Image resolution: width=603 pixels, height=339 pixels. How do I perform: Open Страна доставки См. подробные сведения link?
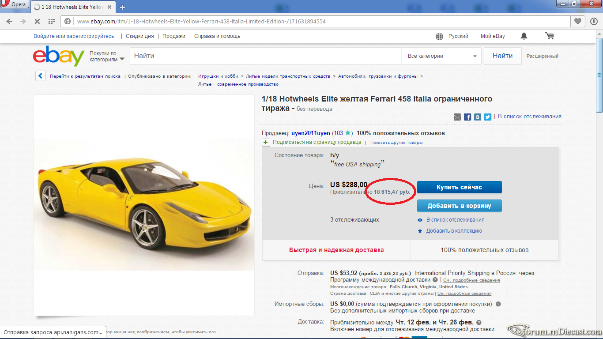[464, 294]
